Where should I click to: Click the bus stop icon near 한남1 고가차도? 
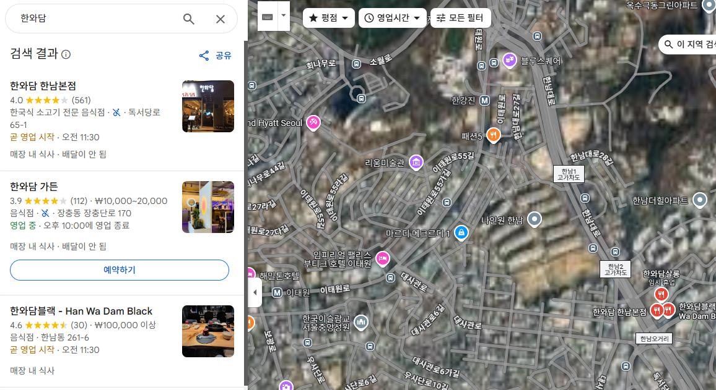coord(585,198)
